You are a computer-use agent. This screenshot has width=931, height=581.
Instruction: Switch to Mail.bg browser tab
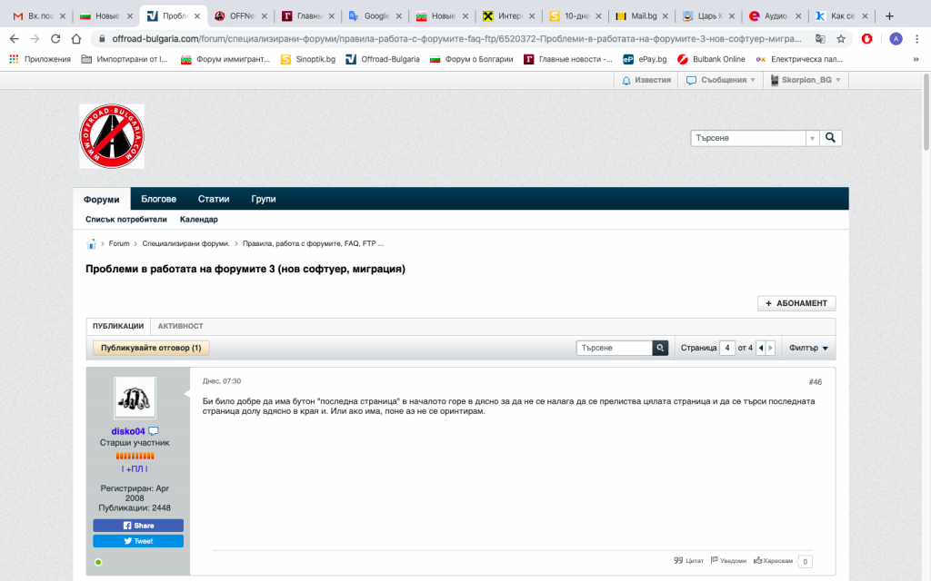643,16
